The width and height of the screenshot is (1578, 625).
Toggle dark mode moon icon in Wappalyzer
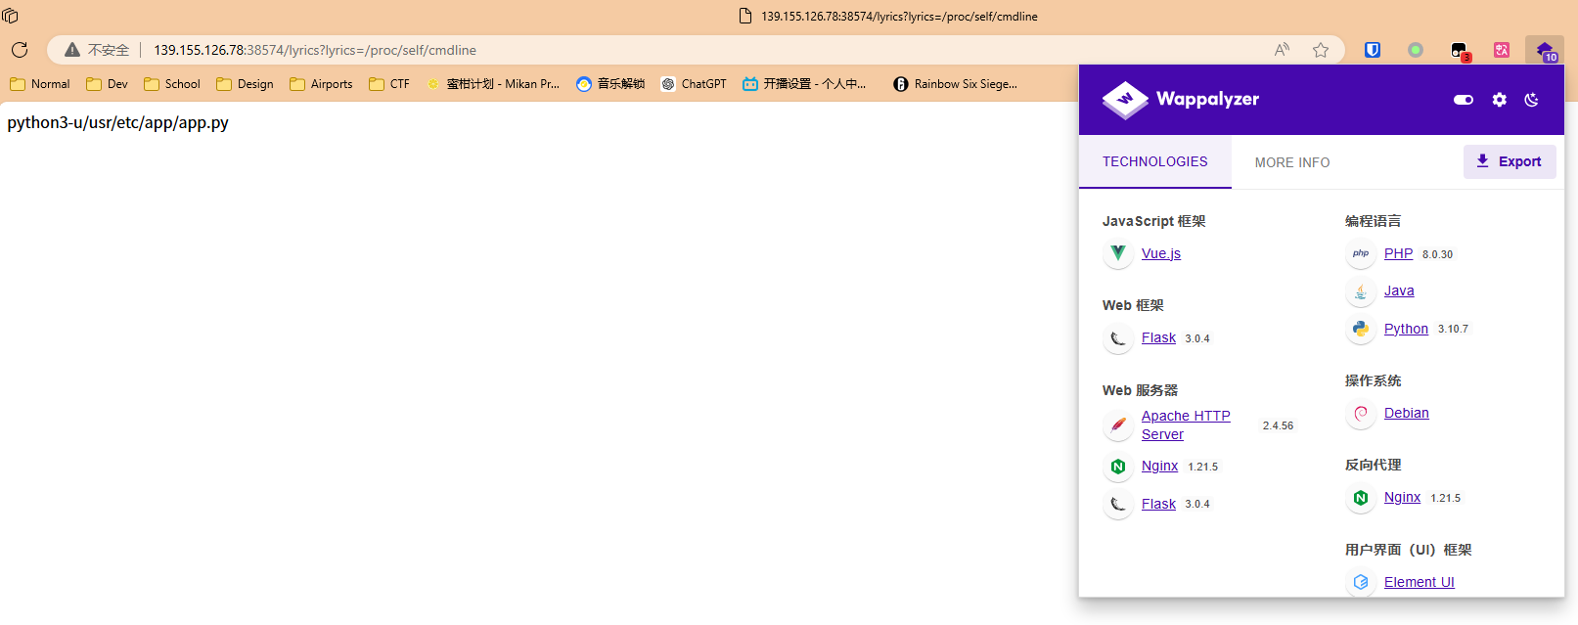tap(1532, 100)
